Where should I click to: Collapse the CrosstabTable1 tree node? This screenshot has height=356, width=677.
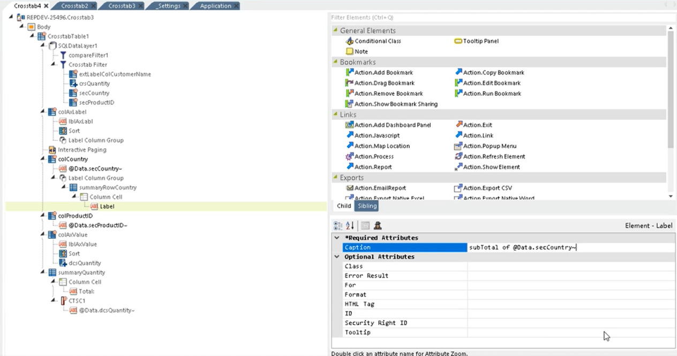pos(33,36)
